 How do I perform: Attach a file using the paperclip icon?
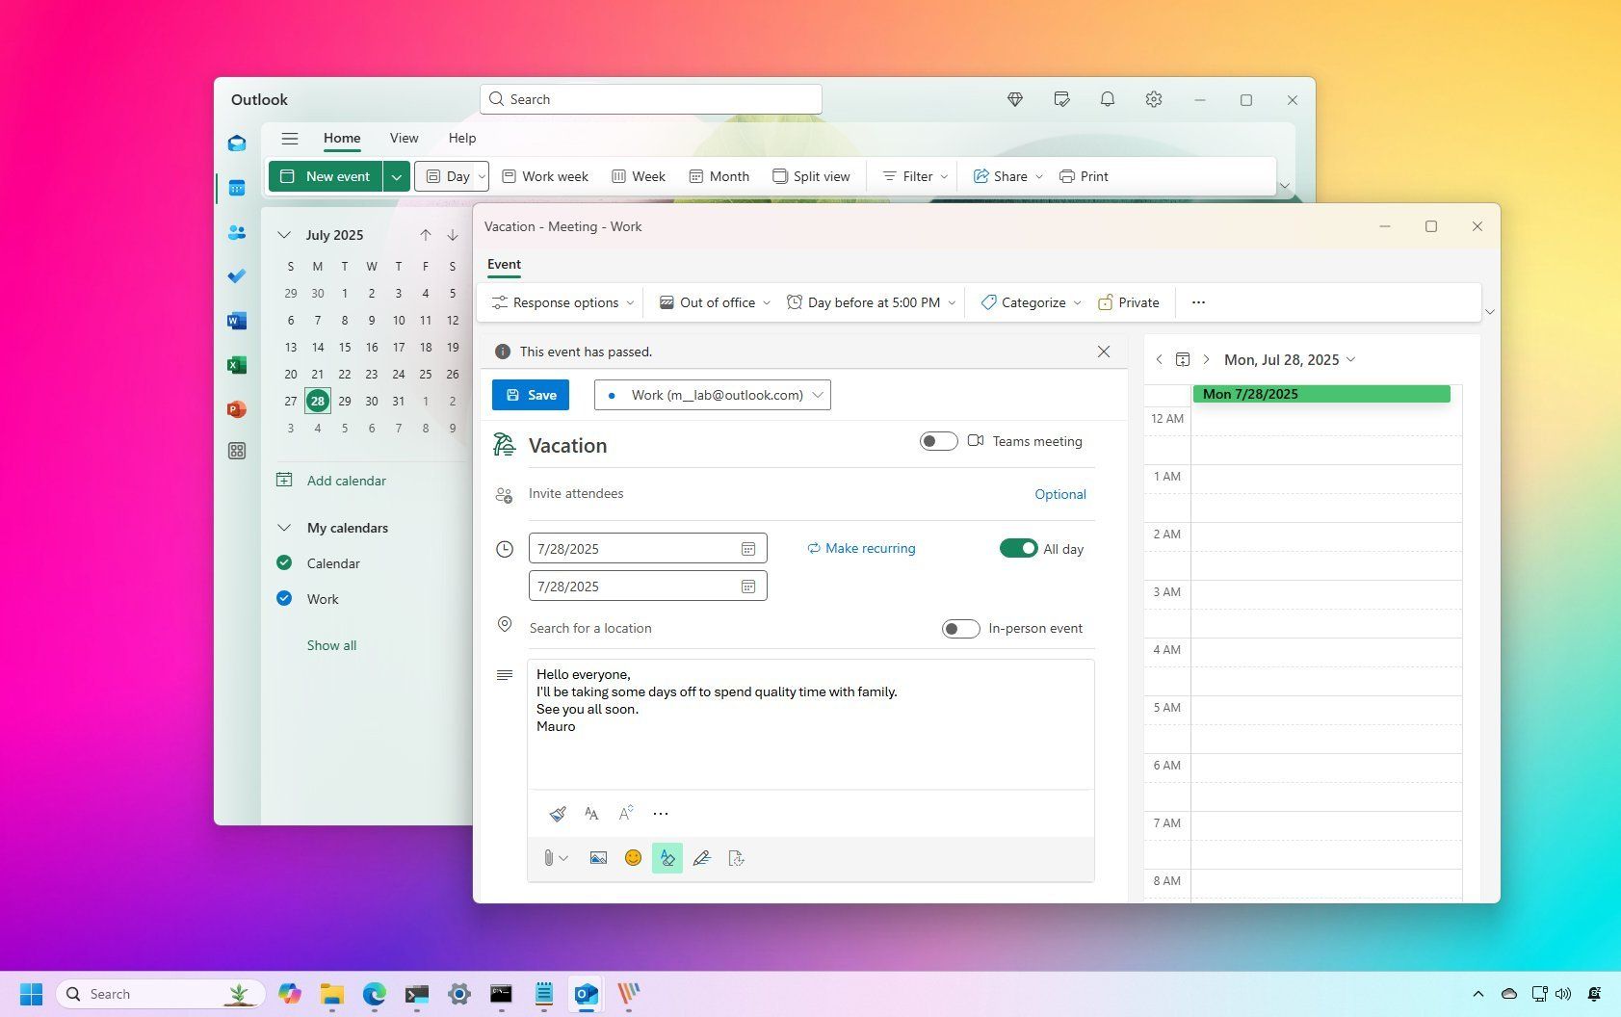549,857
